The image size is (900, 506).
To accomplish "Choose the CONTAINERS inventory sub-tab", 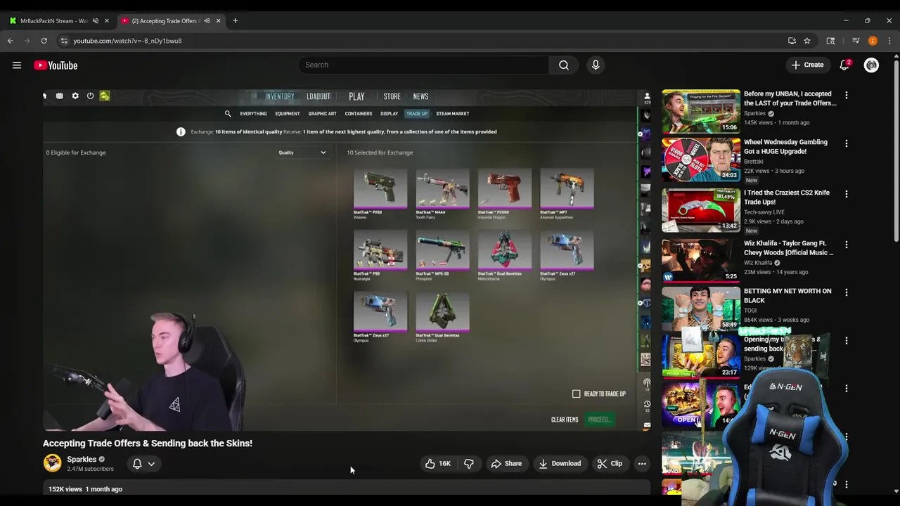I will pyautogui.click(x=358, y=113).
